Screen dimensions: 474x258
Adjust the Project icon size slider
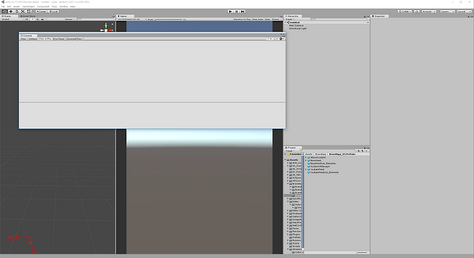click(362, 253)
